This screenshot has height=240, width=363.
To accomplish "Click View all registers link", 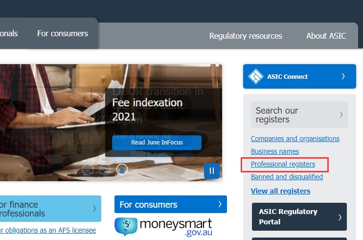I will [x=281, y=191].
